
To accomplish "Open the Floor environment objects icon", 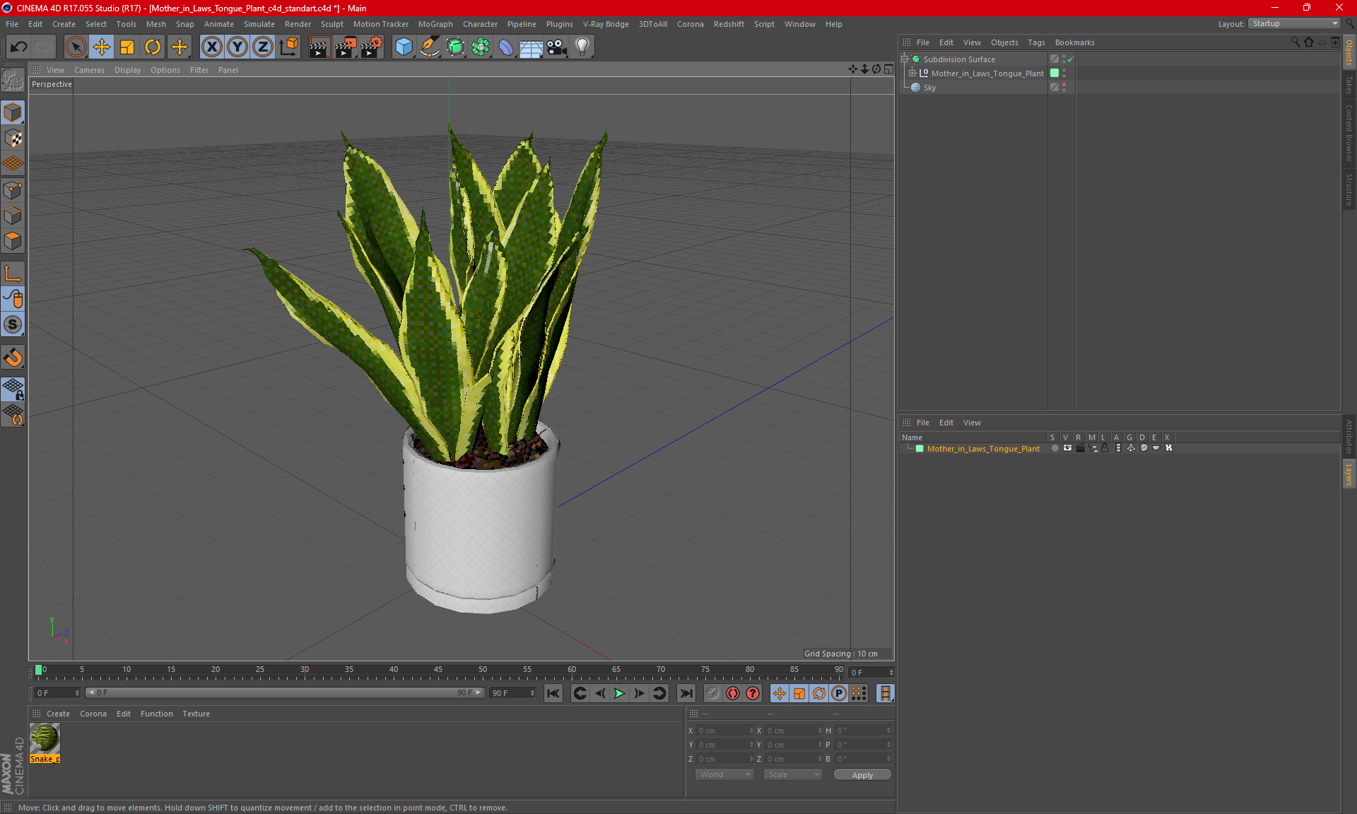I will point(531,47).
